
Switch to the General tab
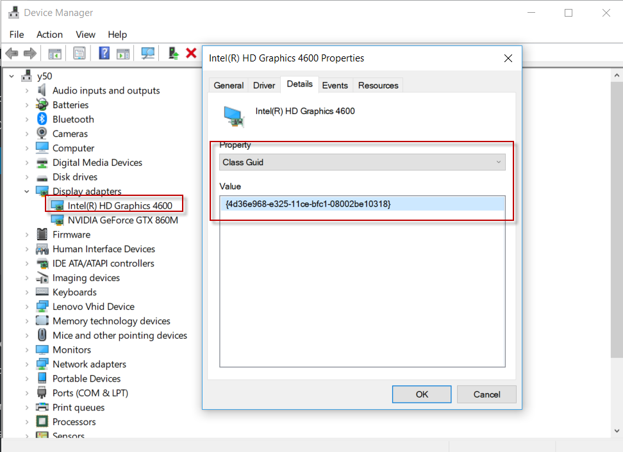[x=228, y=85]
